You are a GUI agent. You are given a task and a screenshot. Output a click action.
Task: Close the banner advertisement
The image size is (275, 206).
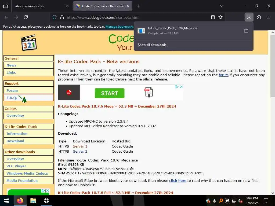(181, 87)
